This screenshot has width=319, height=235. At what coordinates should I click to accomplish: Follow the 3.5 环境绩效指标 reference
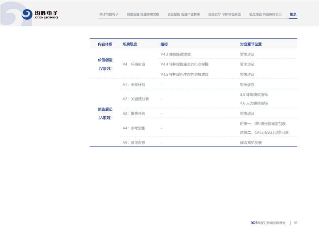click(x=254, y=95)
